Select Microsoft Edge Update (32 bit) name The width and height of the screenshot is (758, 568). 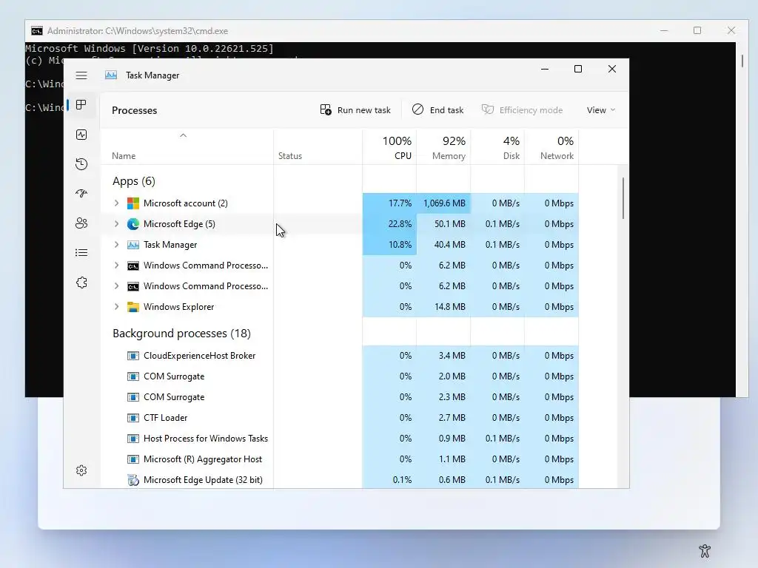click(203, 480)
